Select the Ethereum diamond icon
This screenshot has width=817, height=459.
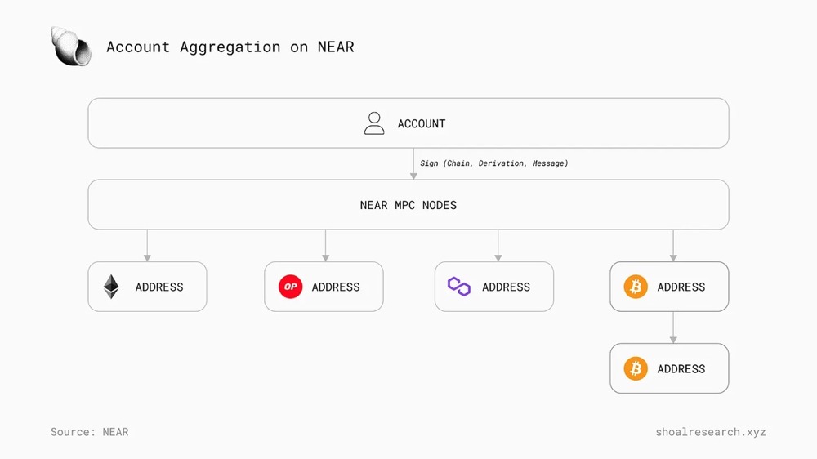(x=111, y=287)
